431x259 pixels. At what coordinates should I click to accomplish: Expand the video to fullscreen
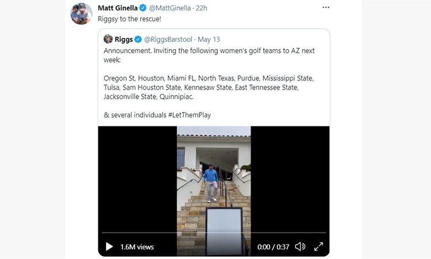pos(318,246)
